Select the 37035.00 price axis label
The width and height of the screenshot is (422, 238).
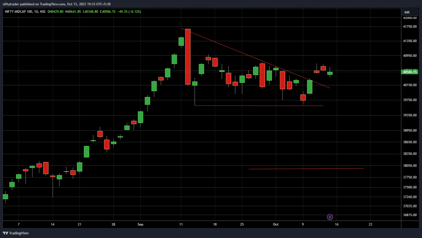(x=410, y=206)
